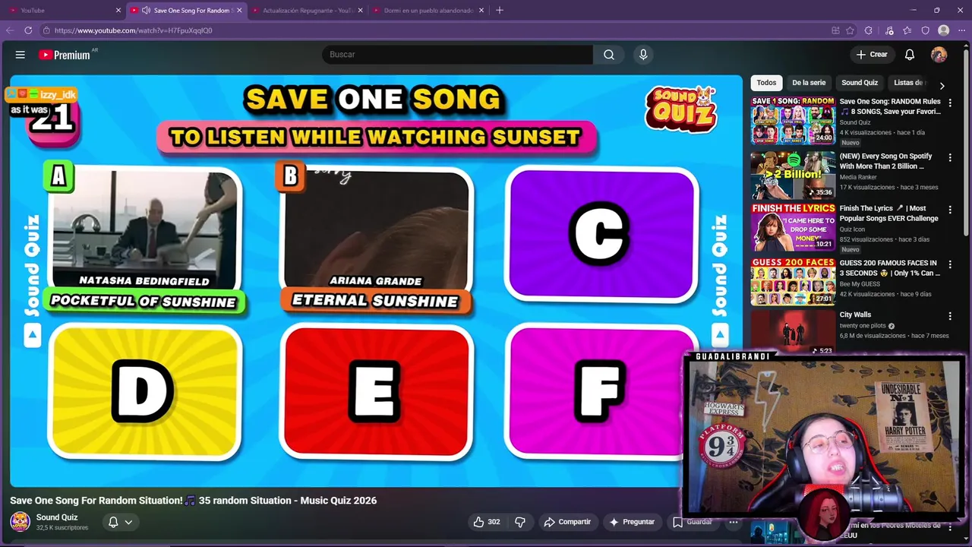
Task: Open the Crear menu button
Action: click(872, 55)
